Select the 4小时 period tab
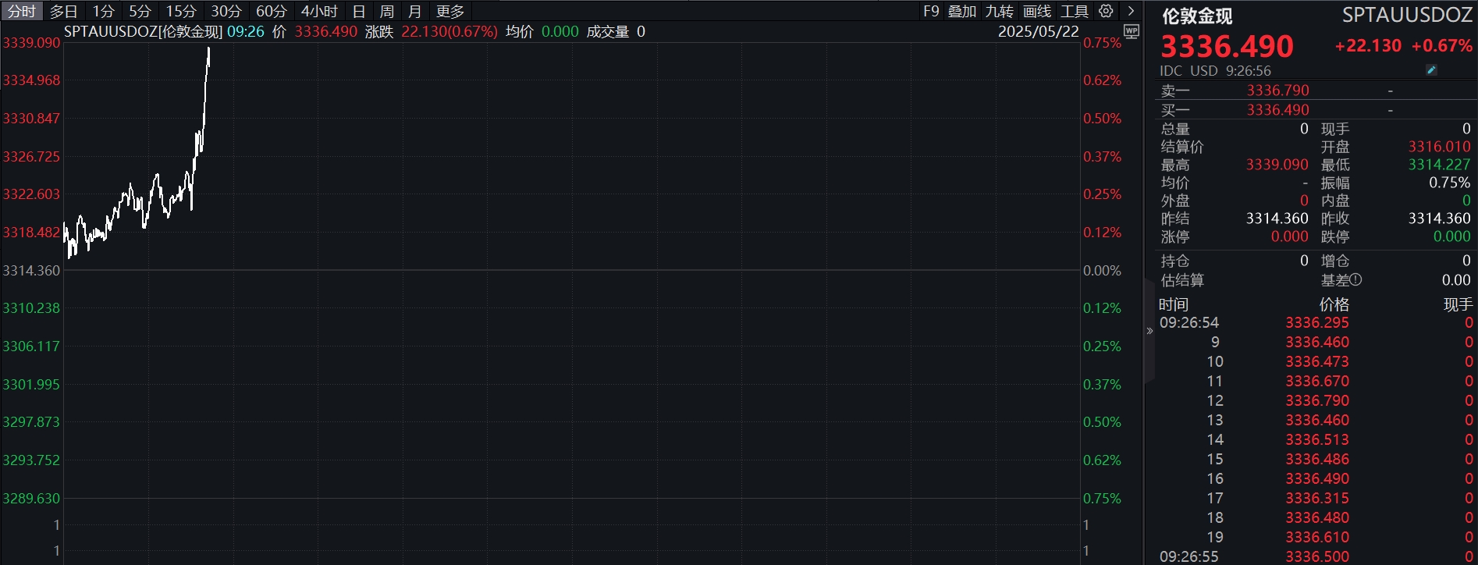This screenshot has height=565, width=1478. pyautogui.click(x=320, y=11)
